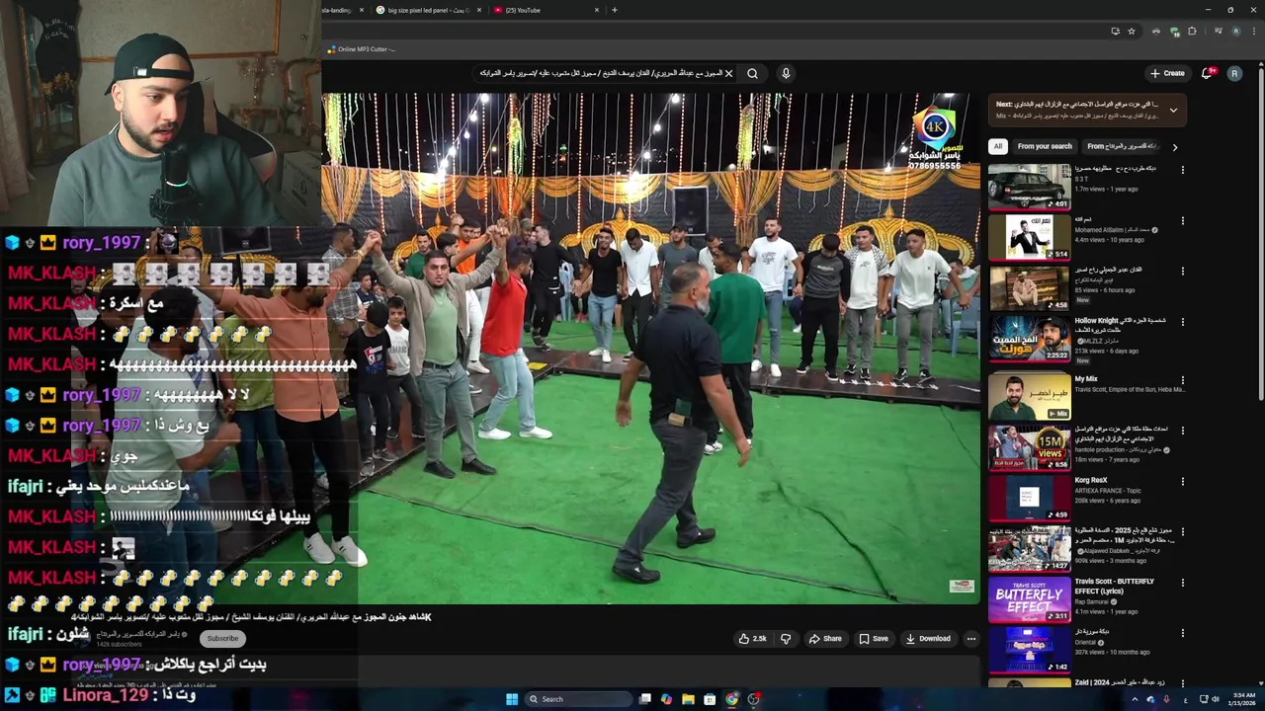The width and height of the screenshot is (1265, 711).
Task: Open the Oriental 1:42 video thumbnail
Action: [x=1030, y=650]
